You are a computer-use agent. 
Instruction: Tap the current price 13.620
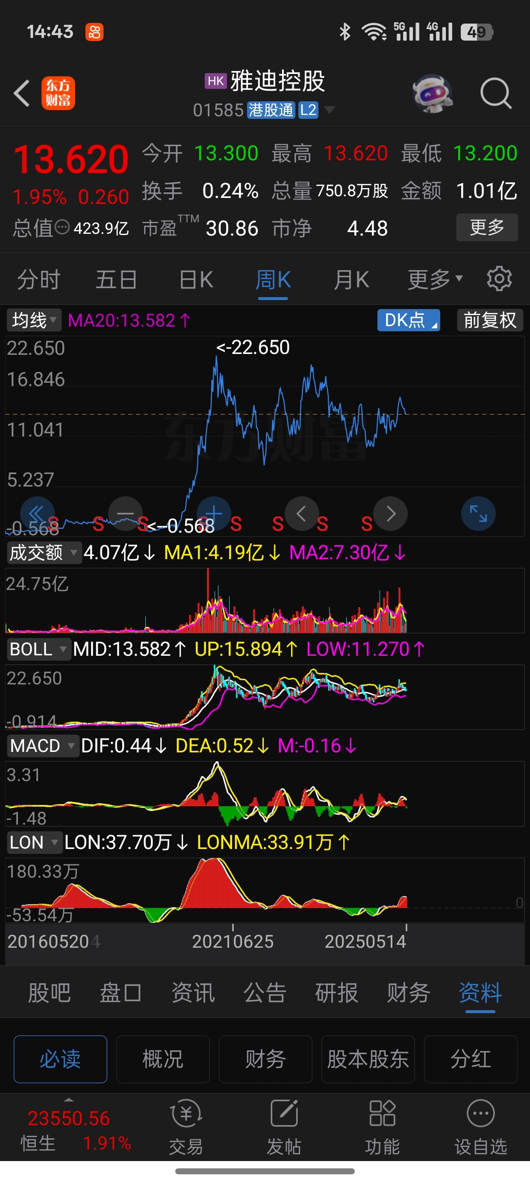(x=71, y=159)
